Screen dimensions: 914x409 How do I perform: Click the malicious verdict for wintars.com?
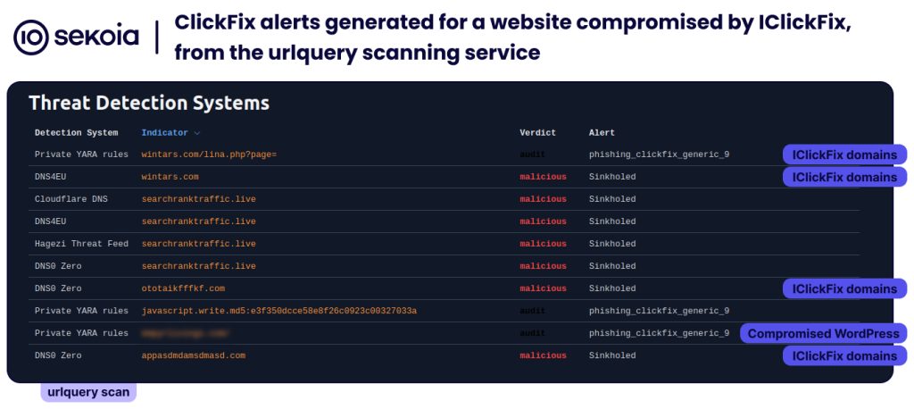click(x=543, y=177)
